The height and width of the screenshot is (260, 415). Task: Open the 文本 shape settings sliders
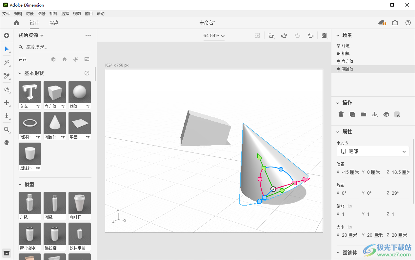tap(38, 106)
